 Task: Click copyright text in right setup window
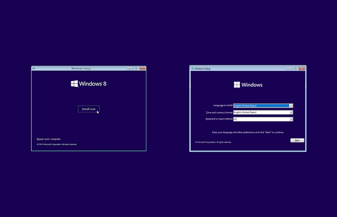pos(213,142)
